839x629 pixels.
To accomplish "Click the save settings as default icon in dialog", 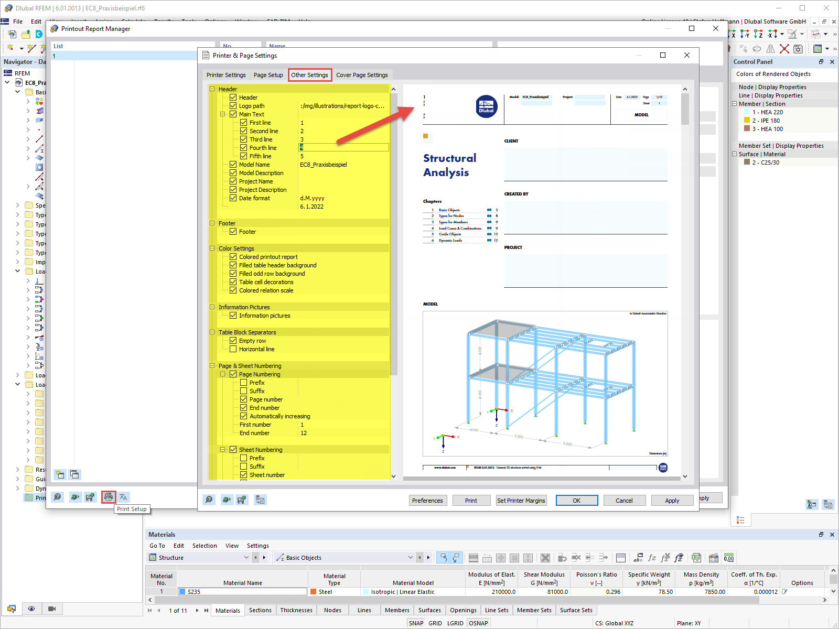I will click(242, 500).
